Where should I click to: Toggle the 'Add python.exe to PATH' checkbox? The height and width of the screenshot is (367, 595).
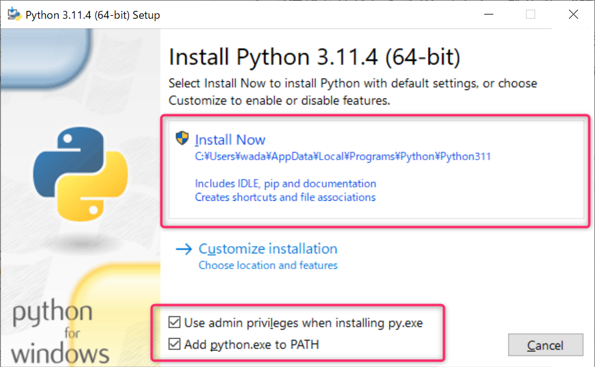click(x=174, y=345)
